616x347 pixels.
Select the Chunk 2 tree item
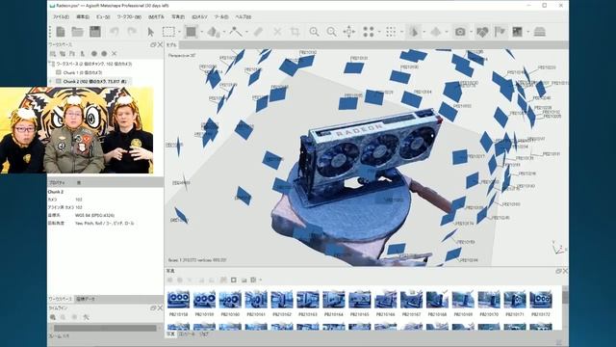(x=94, y=81)
